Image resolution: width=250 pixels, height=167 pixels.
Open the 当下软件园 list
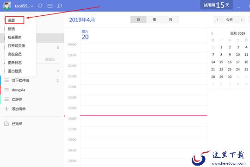pyautogui.click(x=32, y=80)
